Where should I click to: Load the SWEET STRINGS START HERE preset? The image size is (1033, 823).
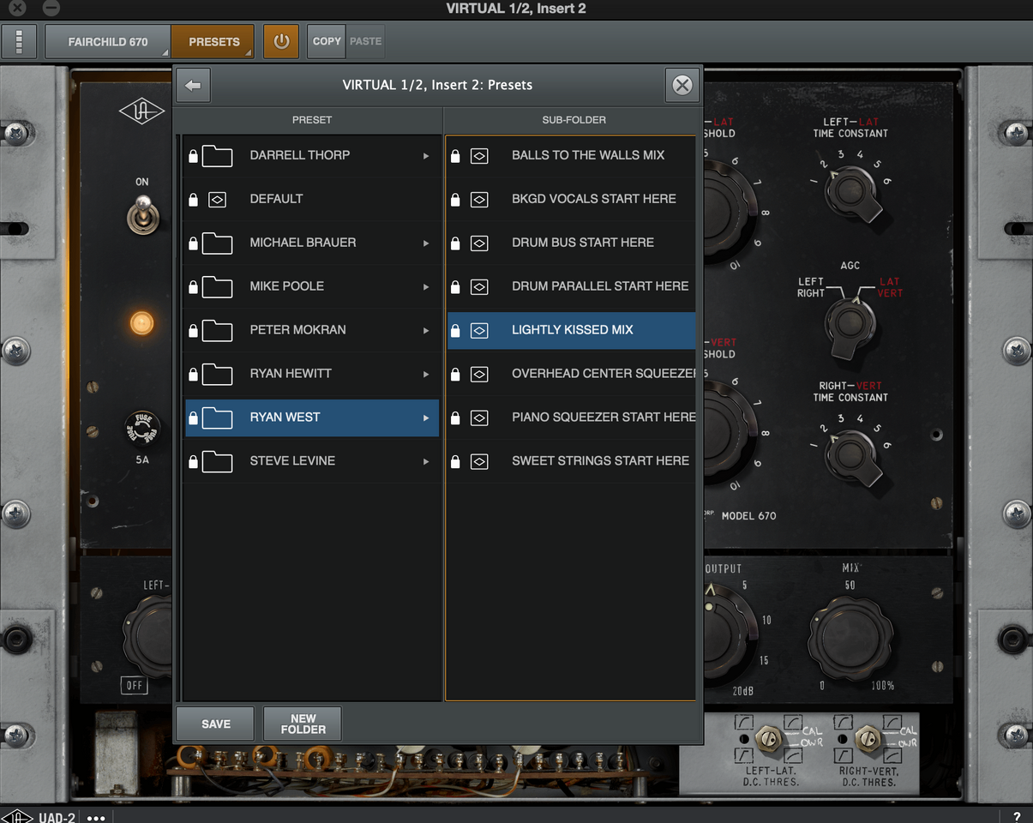[x=571, y=461]
